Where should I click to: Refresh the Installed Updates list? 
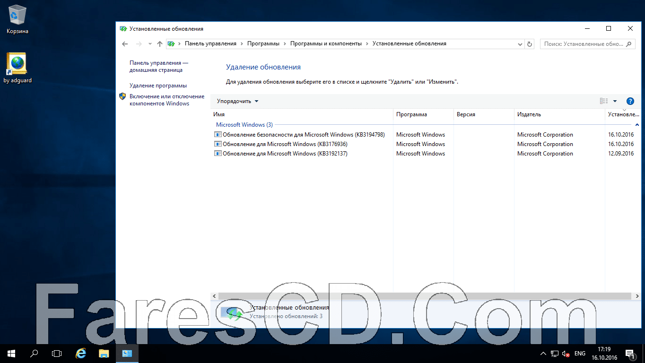pos(530,44)
